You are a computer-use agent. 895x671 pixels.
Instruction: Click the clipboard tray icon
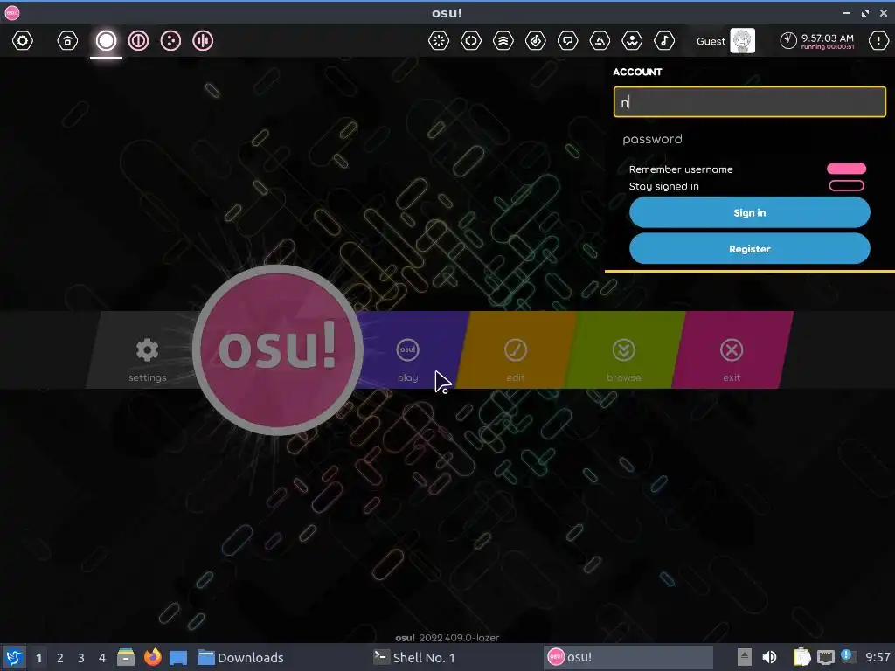point(802,657)
